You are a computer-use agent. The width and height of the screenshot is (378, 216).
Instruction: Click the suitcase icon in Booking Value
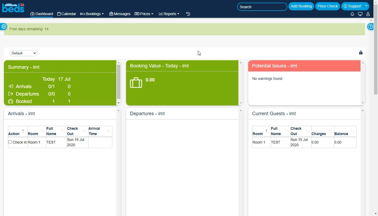pyautogui.click(x=136, y=83)
